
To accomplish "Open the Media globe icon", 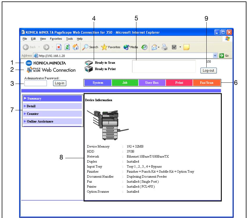I will (x=126, y=47).
